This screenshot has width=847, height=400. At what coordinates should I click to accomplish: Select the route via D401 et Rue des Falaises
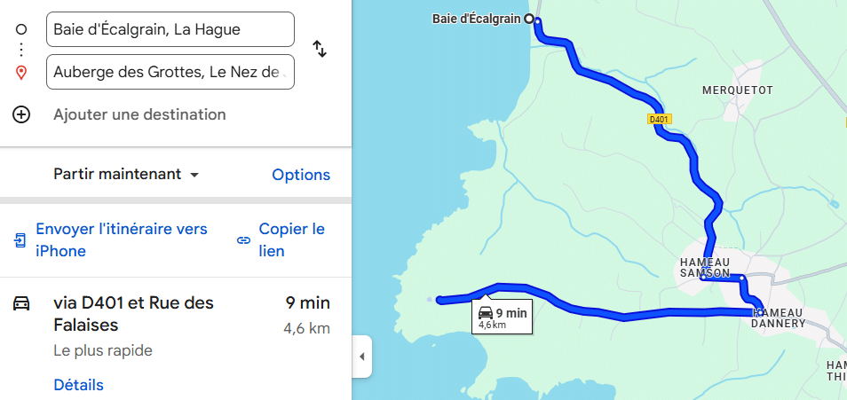(133, 314)
